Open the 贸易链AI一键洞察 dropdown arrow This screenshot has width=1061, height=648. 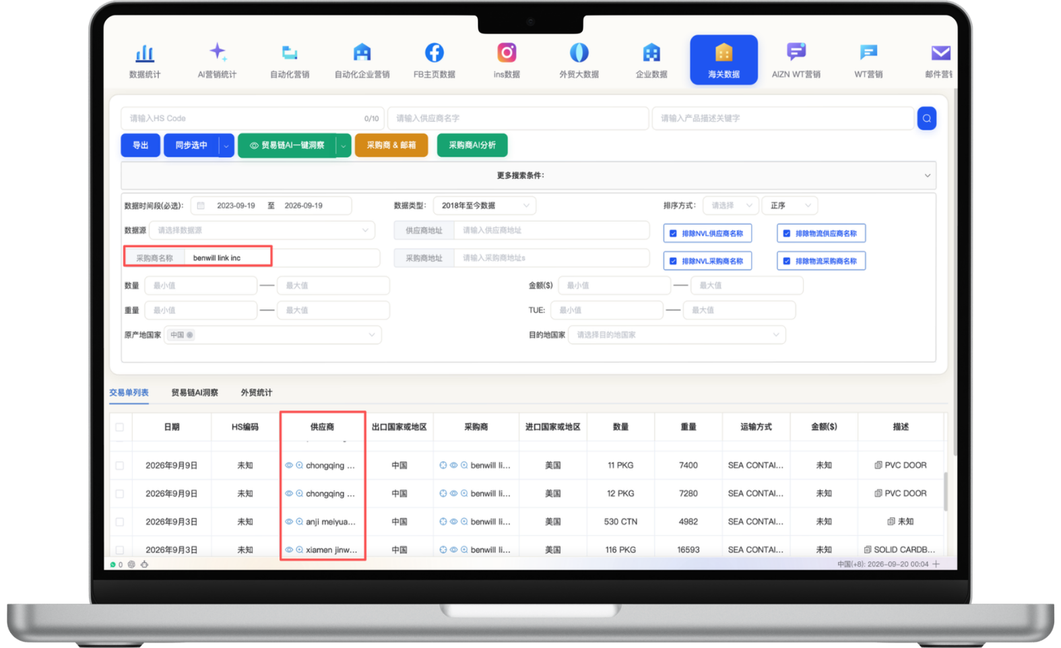344,145
